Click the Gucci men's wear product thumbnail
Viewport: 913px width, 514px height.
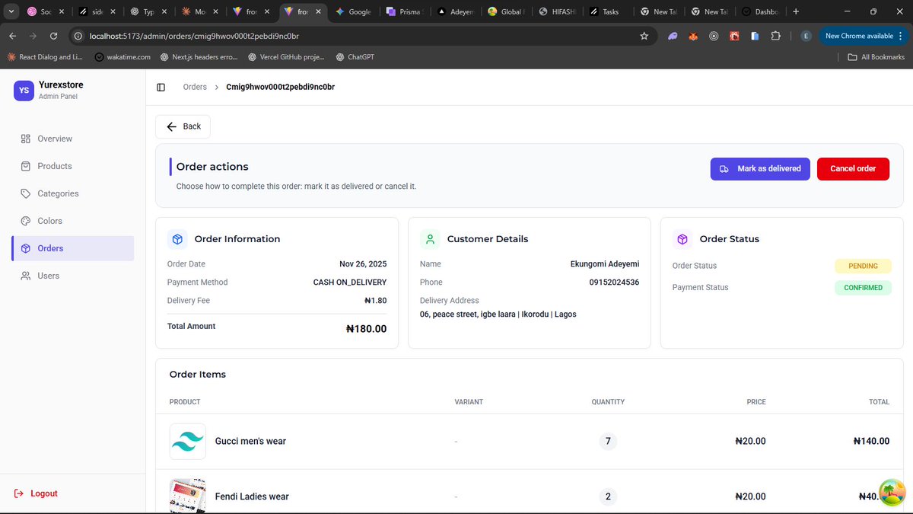point(187,441)
